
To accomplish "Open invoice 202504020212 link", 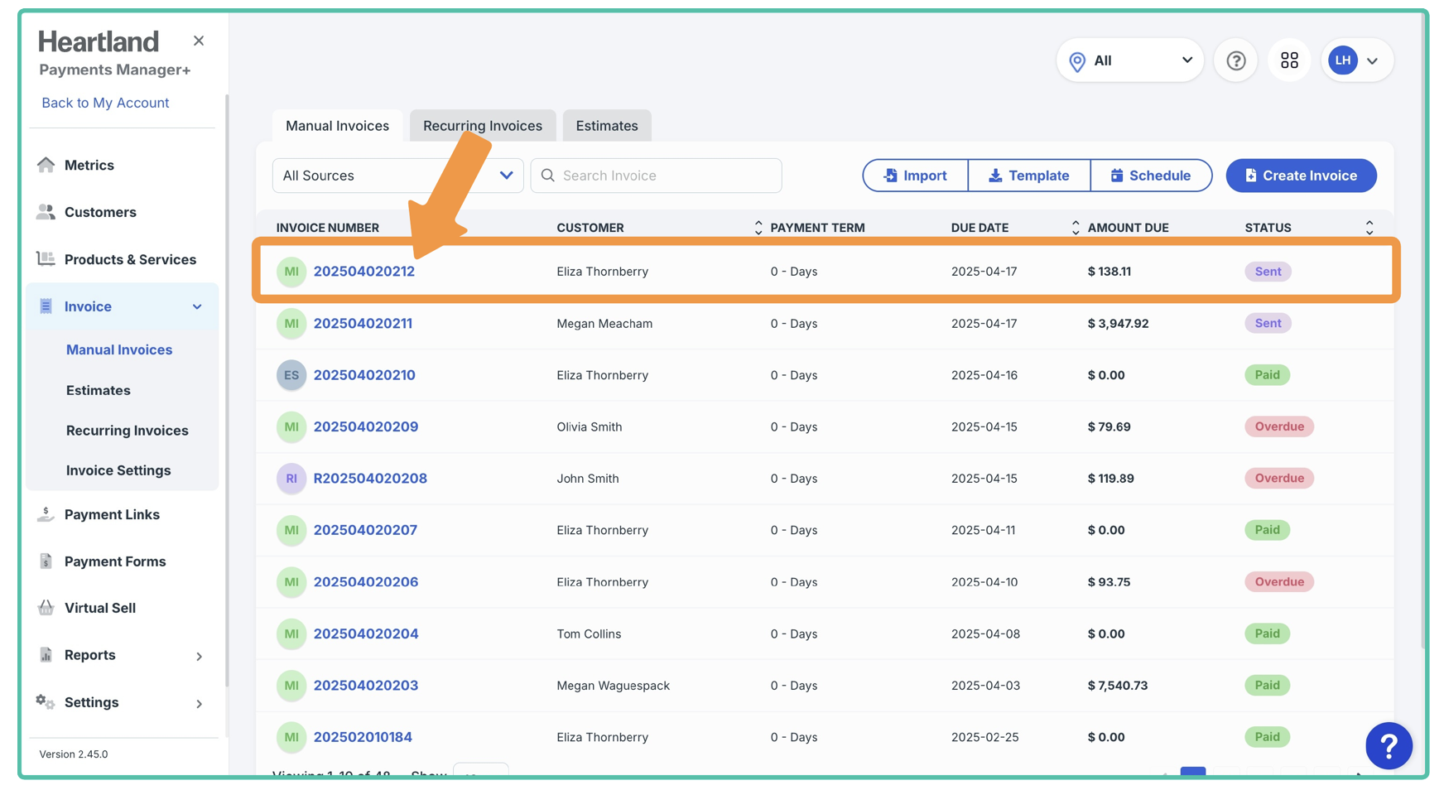I will click(363, 272).
